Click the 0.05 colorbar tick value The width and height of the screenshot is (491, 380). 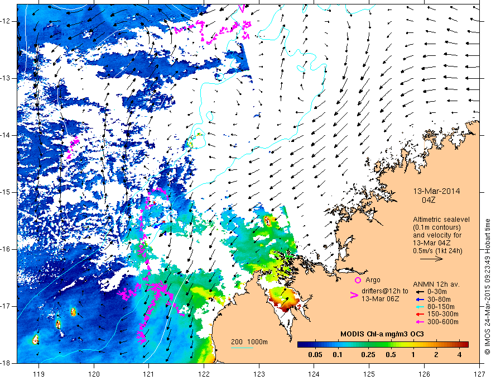point(315,355)
